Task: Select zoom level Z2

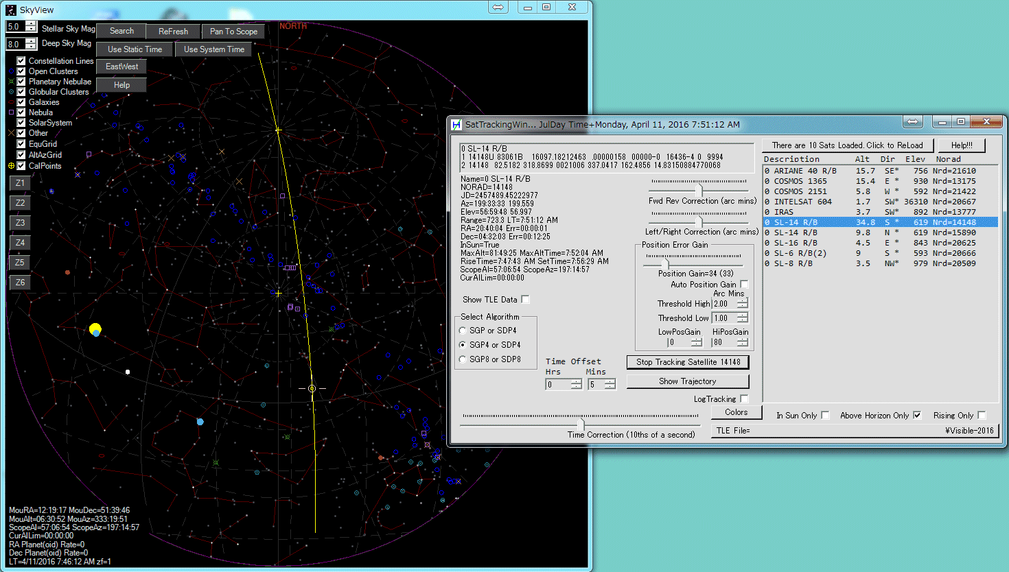Action: click(x=20, y=203)
